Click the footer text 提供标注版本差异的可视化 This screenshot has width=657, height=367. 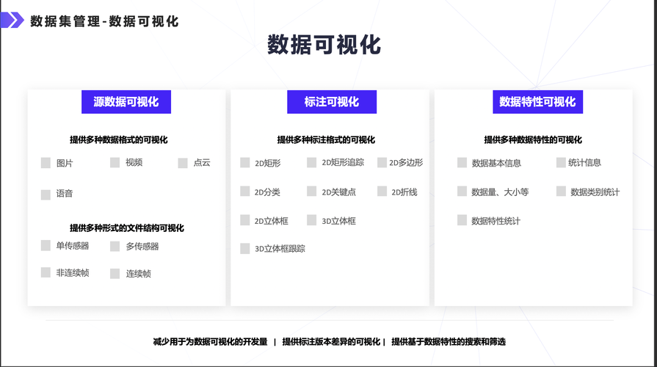click(331, 342)
